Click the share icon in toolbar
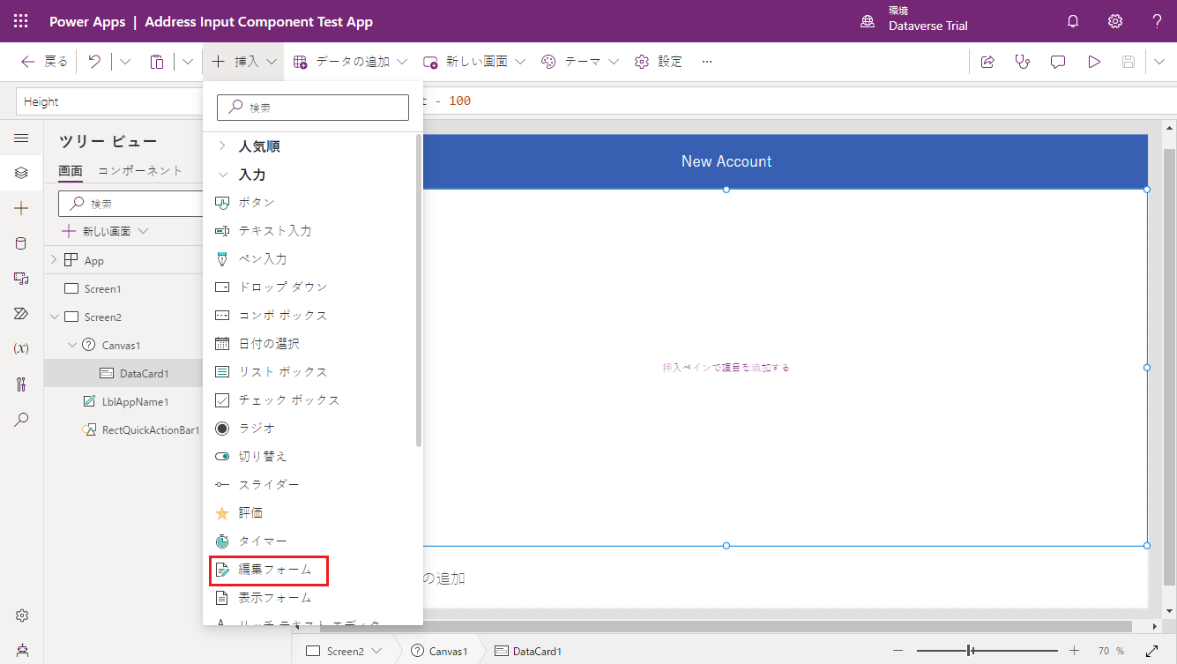This screenshot has width=1177, height=664. [x=987, y=62]
